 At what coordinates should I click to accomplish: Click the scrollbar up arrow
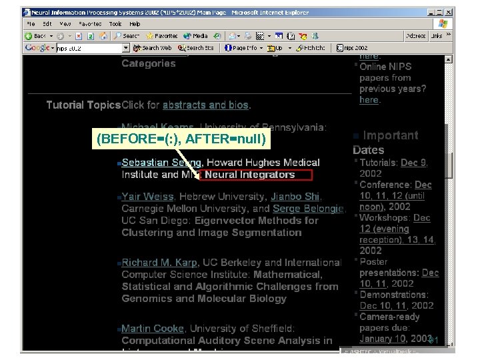(x=448, y=59)
